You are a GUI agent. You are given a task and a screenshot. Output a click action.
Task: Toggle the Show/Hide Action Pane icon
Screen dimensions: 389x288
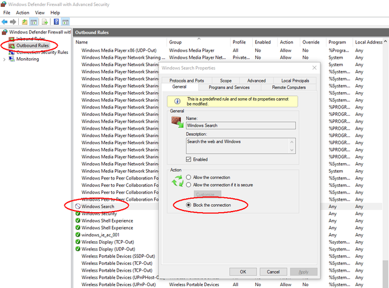tap(65, 22)
